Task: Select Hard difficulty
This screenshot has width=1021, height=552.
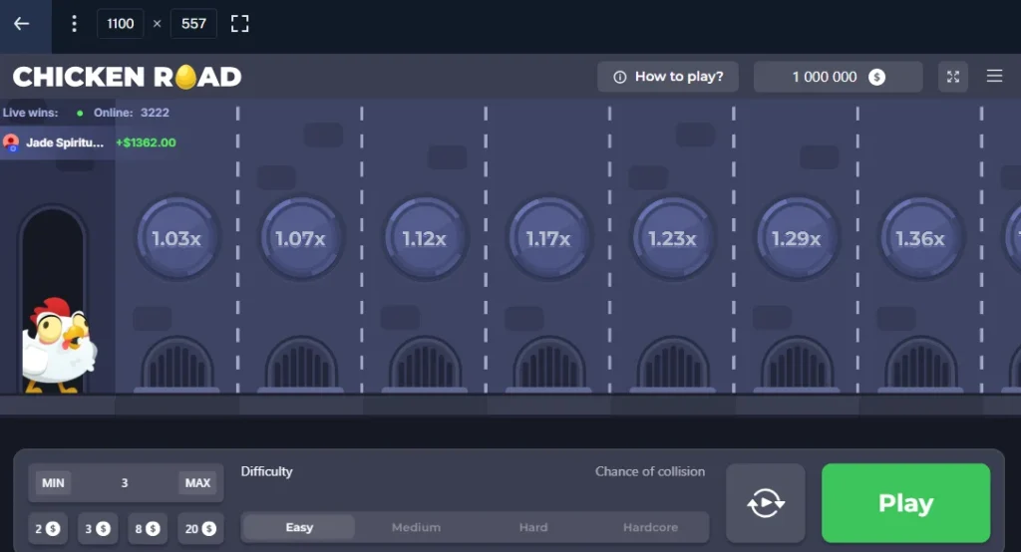Action: (533, 527)
